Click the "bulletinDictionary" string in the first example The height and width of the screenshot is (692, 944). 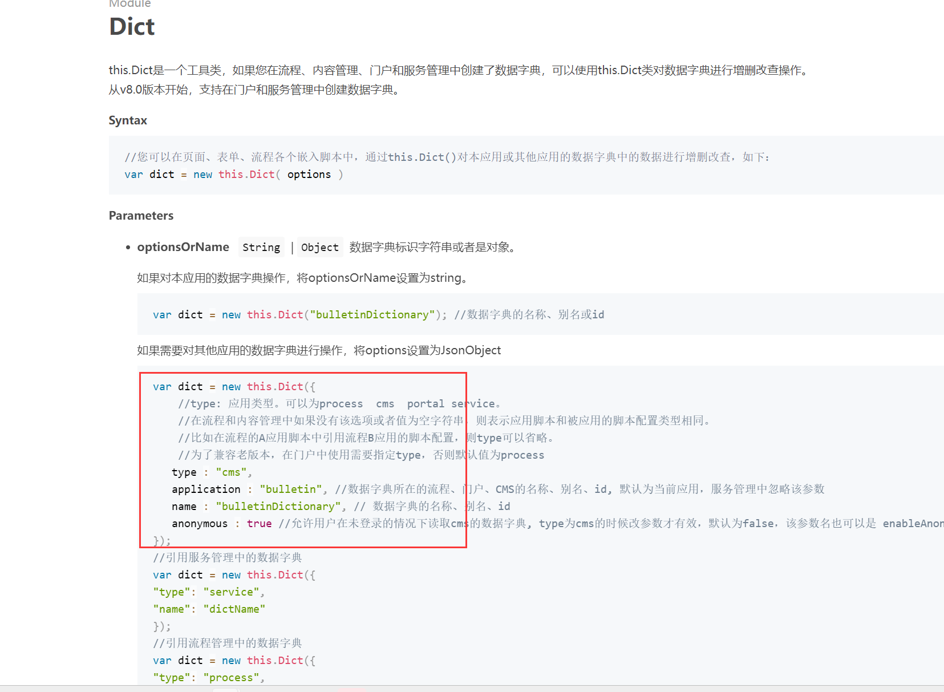point(372,315)
